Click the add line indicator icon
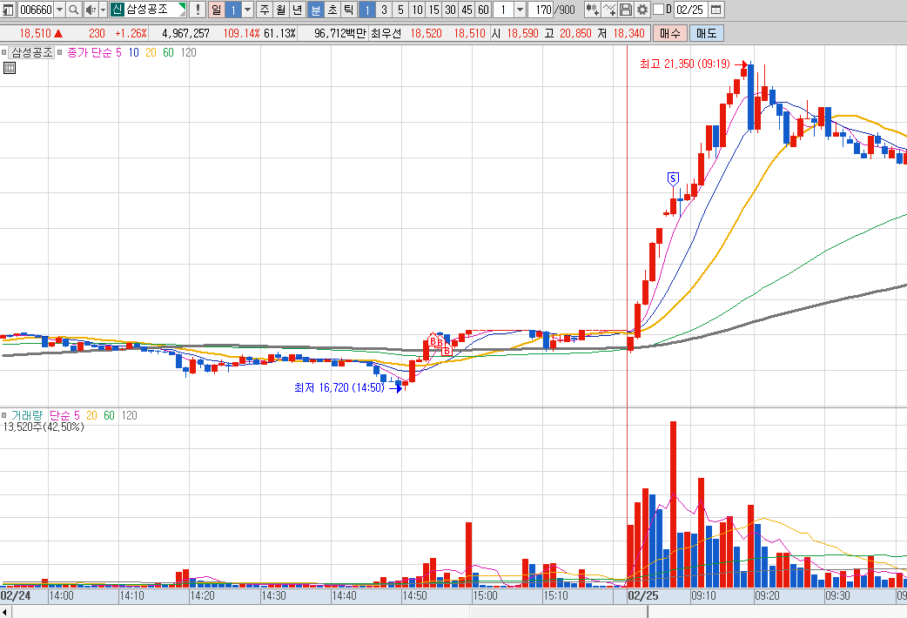 pyautogui.click(x=609, y=10)
